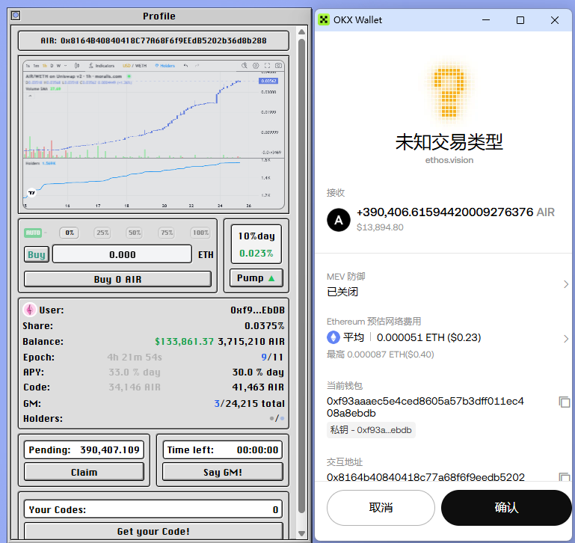575x543 pixels.
Task: Expand more timeframes dropdown
Action: point(66,66)
